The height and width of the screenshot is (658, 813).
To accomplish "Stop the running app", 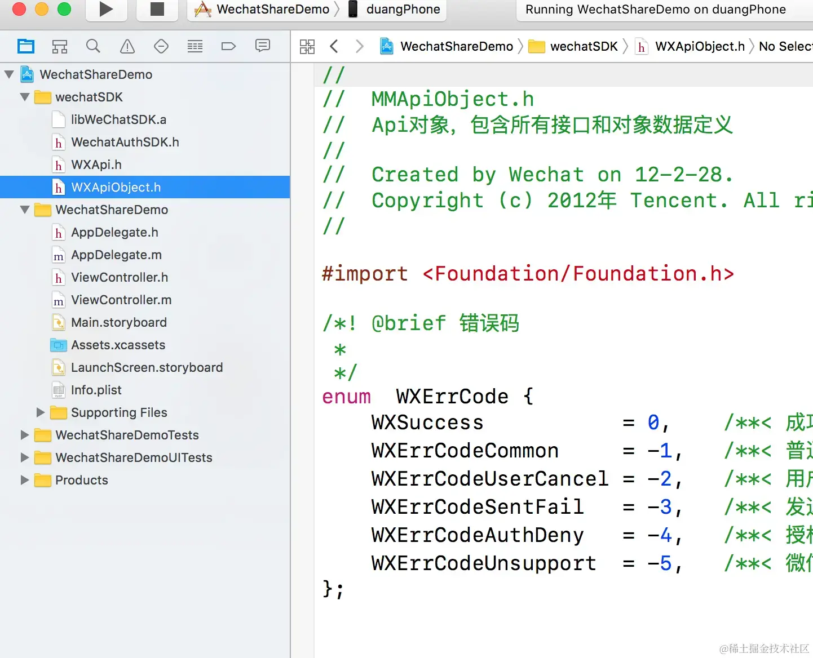I will pyautogui.click(x=157, y=9).
